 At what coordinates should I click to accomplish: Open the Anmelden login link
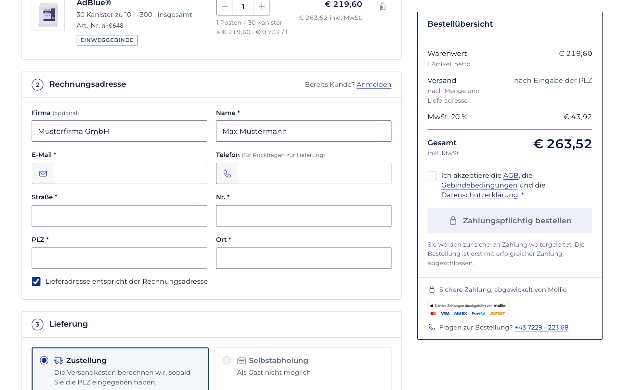[374, 84]
